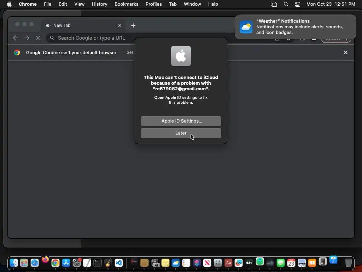362x272 pixels.
Task: Open a new Chrome tab with plus
Action: coord(133,25)
